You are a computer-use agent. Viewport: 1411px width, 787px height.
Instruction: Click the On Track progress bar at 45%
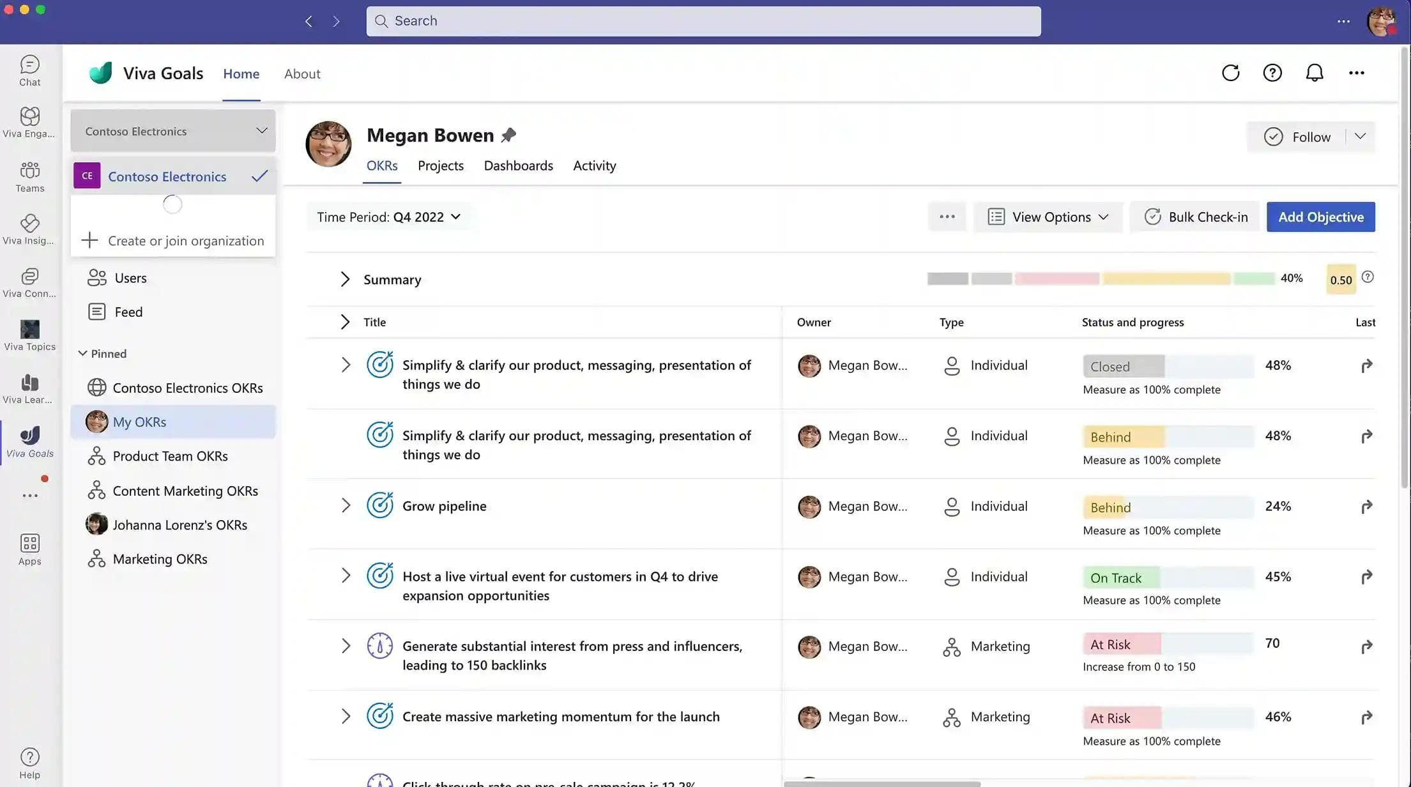1168,577
